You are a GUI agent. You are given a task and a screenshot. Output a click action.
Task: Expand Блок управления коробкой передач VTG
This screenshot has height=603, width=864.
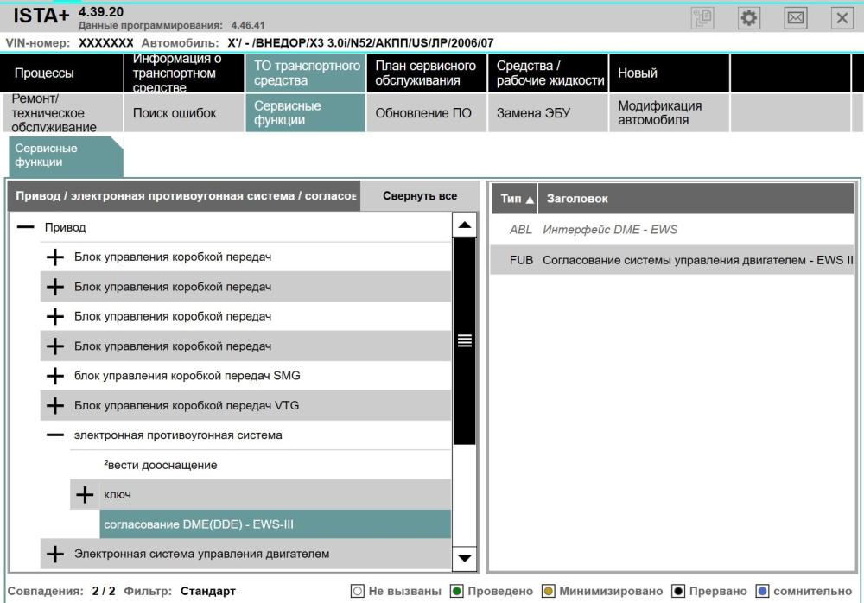(x=55, y=406)
